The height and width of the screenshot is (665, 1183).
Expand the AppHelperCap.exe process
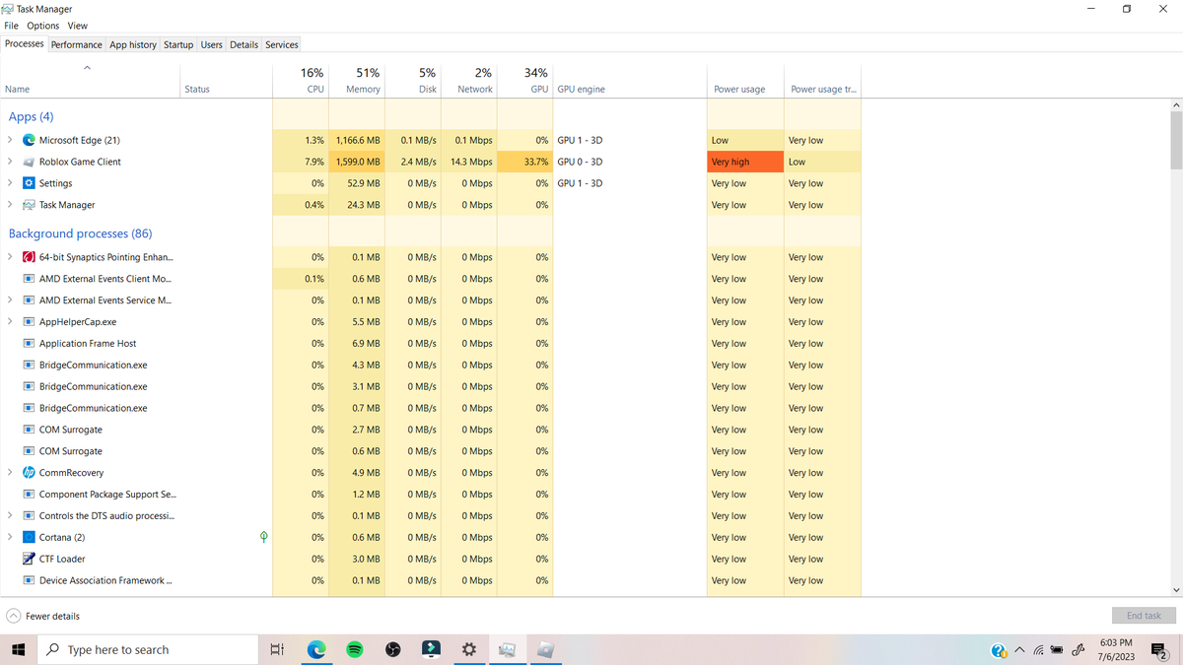[10, 322]
